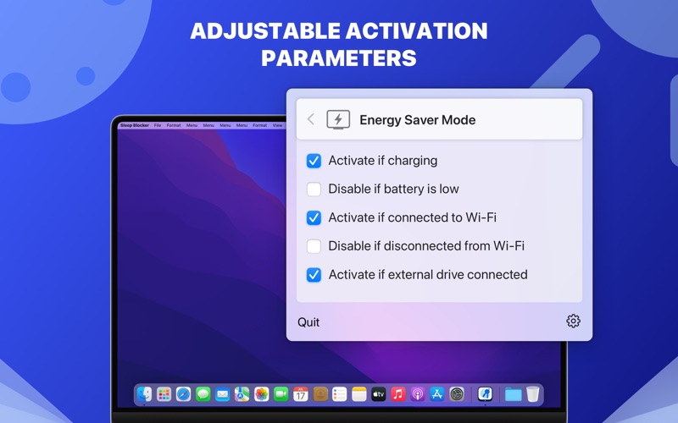Click the "Activate if charging" label
This screenshot has height=423, width=678.
click(383, 161)
